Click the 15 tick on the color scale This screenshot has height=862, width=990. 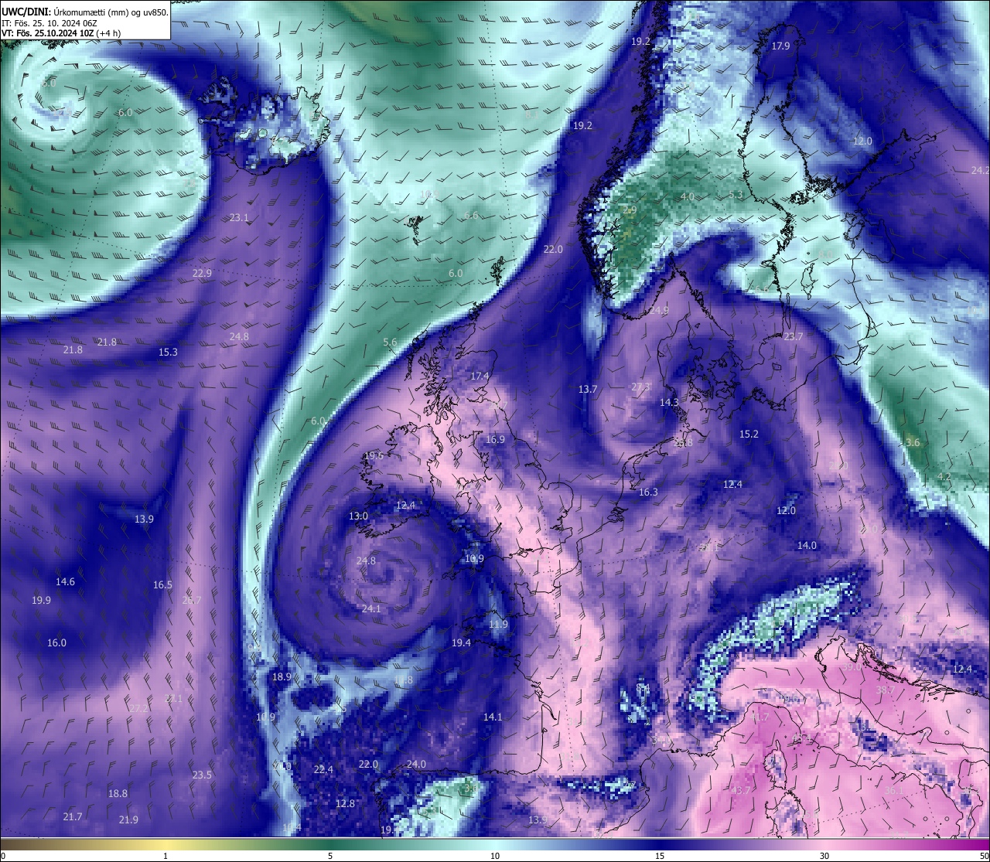tap(660, 856)
